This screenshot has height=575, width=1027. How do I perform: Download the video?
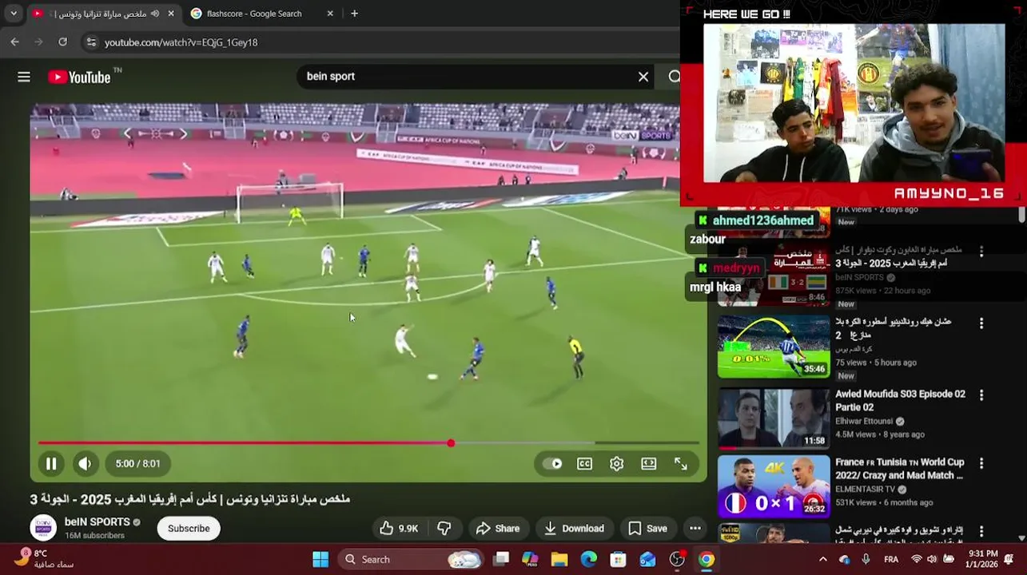point(574,529)
